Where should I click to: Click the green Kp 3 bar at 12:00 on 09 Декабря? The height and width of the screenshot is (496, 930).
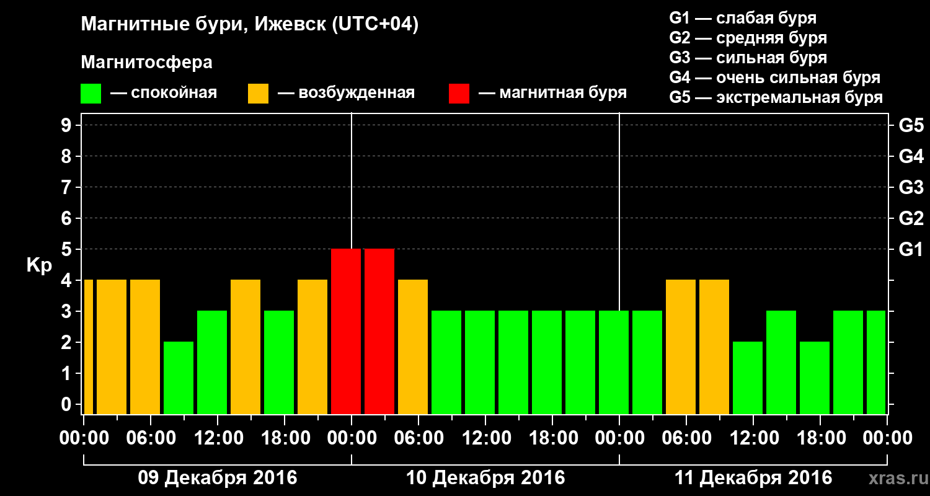pyautogui.click(x=212, y=362)
